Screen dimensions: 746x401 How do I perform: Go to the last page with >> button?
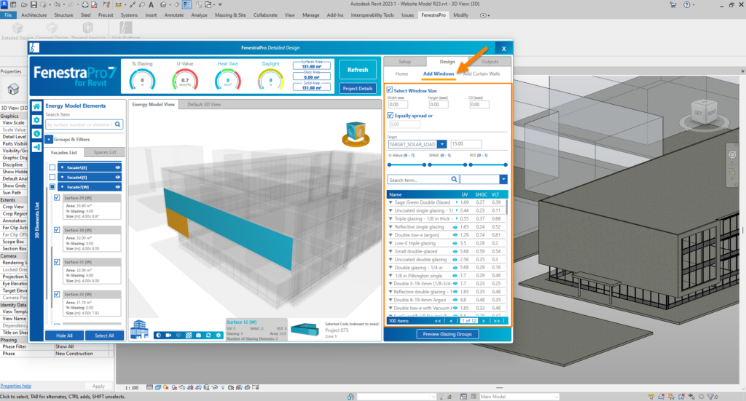pos(496,321)
